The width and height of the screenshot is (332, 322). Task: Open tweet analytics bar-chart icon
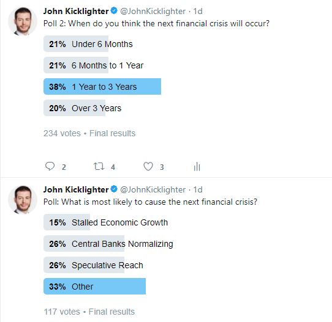coord(197,166)
